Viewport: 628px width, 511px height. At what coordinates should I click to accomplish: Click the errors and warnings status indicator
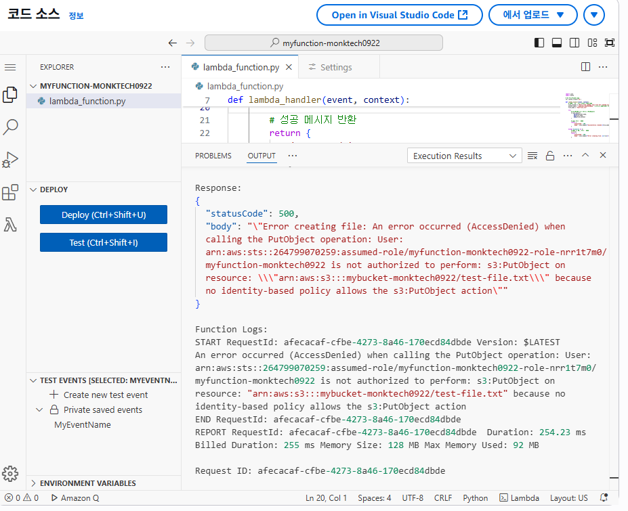pyautogui.click(x=22, y=497)
